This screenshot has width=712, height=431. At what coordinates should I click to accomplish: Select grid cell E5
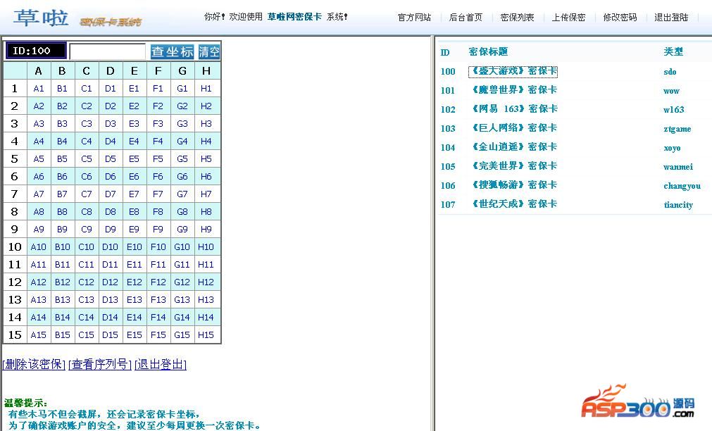[x=134, y=159]
